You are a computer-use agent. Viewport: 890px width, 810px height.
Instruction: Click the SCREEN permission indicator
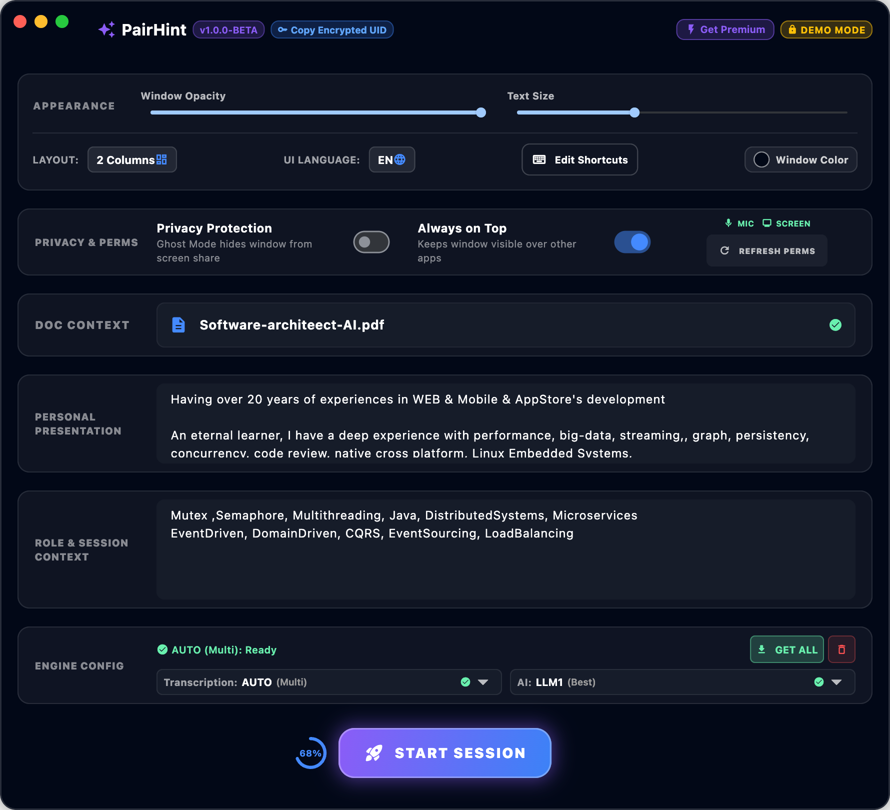(786, 223)
